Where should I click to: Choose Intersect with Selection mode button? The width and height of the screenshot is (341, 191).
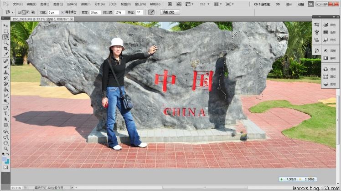[x=33, y=12]
